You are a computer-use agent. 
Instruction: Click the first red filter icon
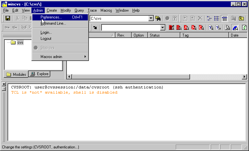(x=172, y=28)
